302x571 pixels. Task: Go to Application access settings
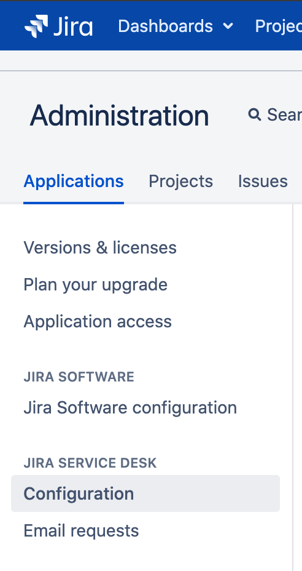pos(98,322)
